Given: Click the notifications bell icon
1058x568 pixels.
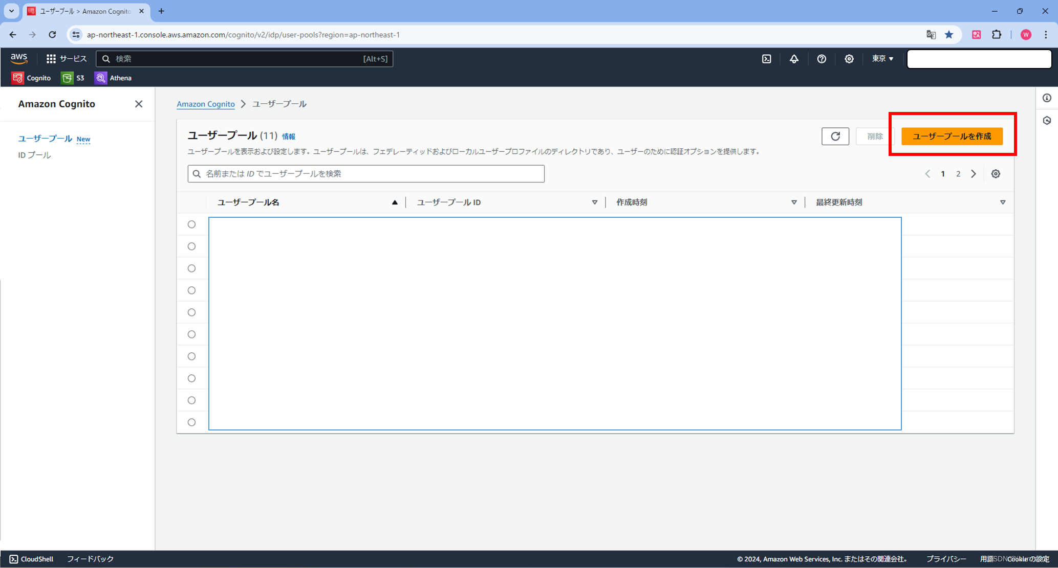Looking at the screenshot, I should click(x=793, y=59).
